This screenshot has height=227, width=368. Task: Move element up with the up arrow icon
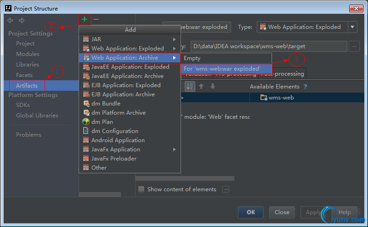[201, 86]
